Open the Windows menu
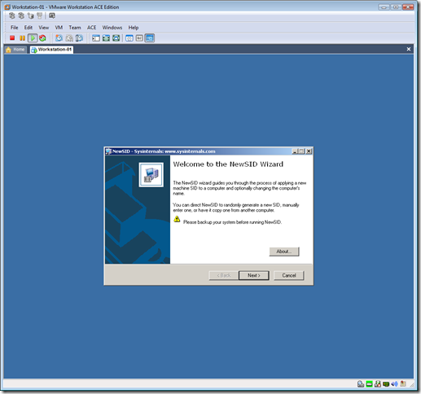The image size is (421, 394). point(112,28)
